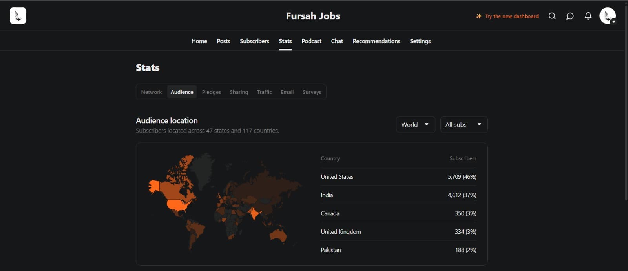This screenshot has height=271, width=628.
Task: Click the 'Pakistan' country row
Action: click(x=398, y=250)
